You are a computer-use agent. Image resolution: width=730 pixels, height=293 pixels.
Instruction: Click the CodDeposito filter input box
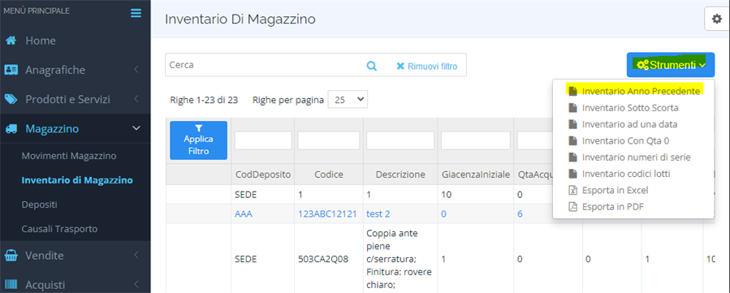point(263,140)
